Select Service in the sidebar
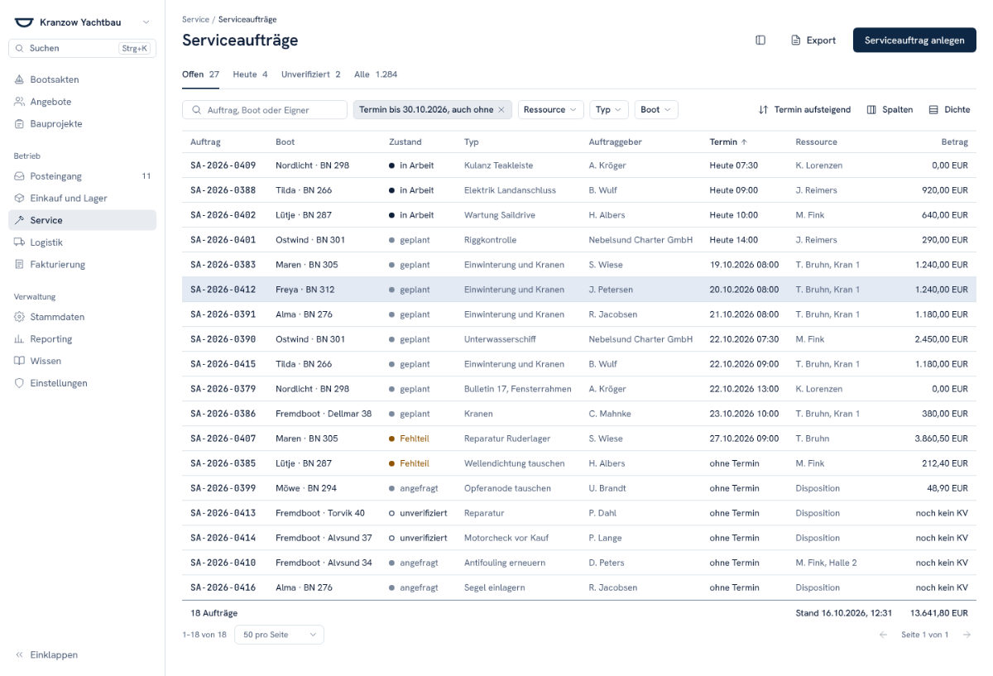 tap(82, 220)
